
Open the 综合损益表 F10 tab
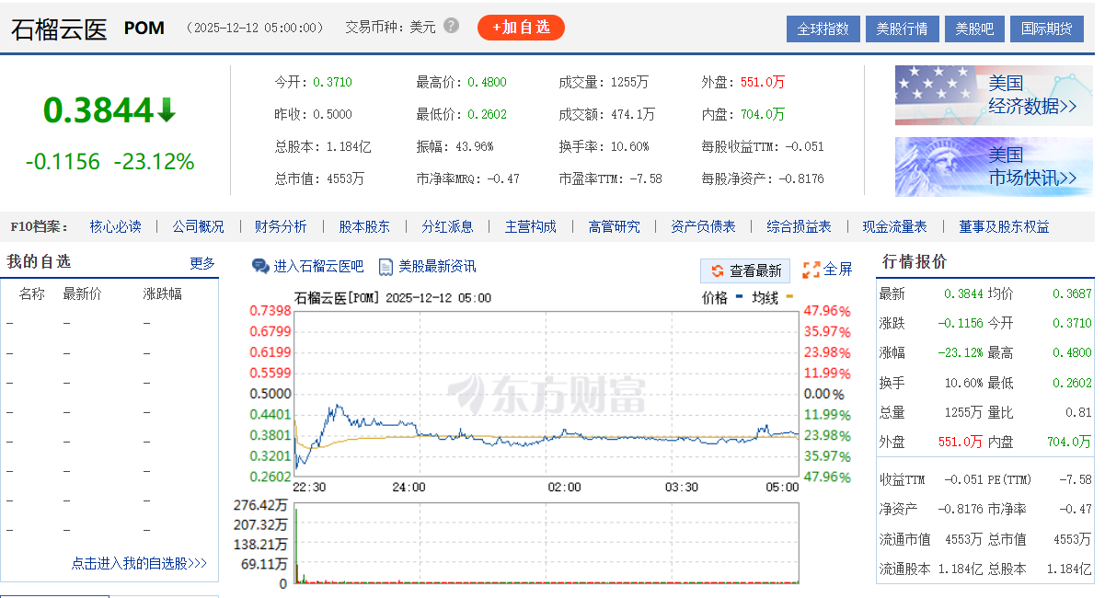(799, 226)
